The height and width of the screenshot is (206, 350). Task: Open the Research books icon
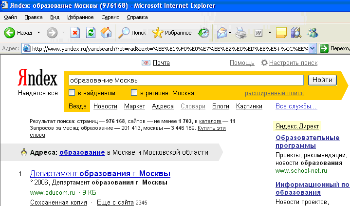click(x=296, y=33)
